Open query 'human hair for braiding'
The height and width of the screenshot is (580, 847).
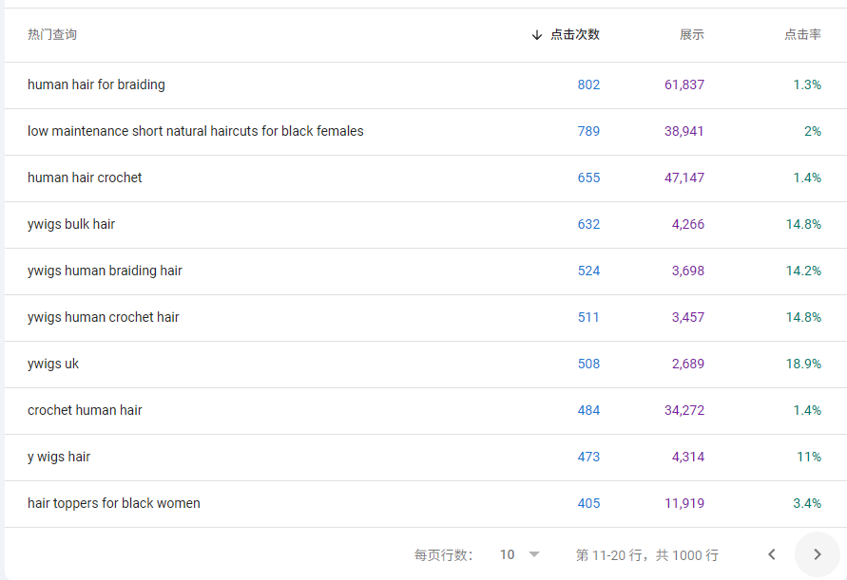96,84
